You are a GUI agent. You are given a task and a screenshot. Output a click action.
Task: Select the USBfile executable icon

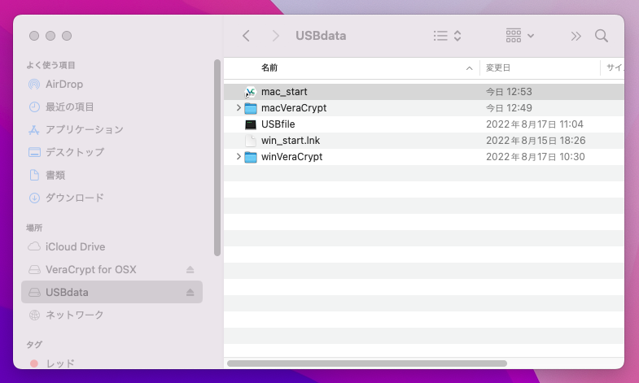pos(251,124)
